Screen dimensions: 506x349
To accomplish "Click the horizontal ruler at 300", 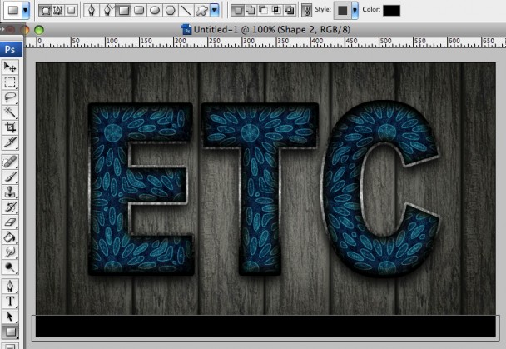I will [249, 42].
